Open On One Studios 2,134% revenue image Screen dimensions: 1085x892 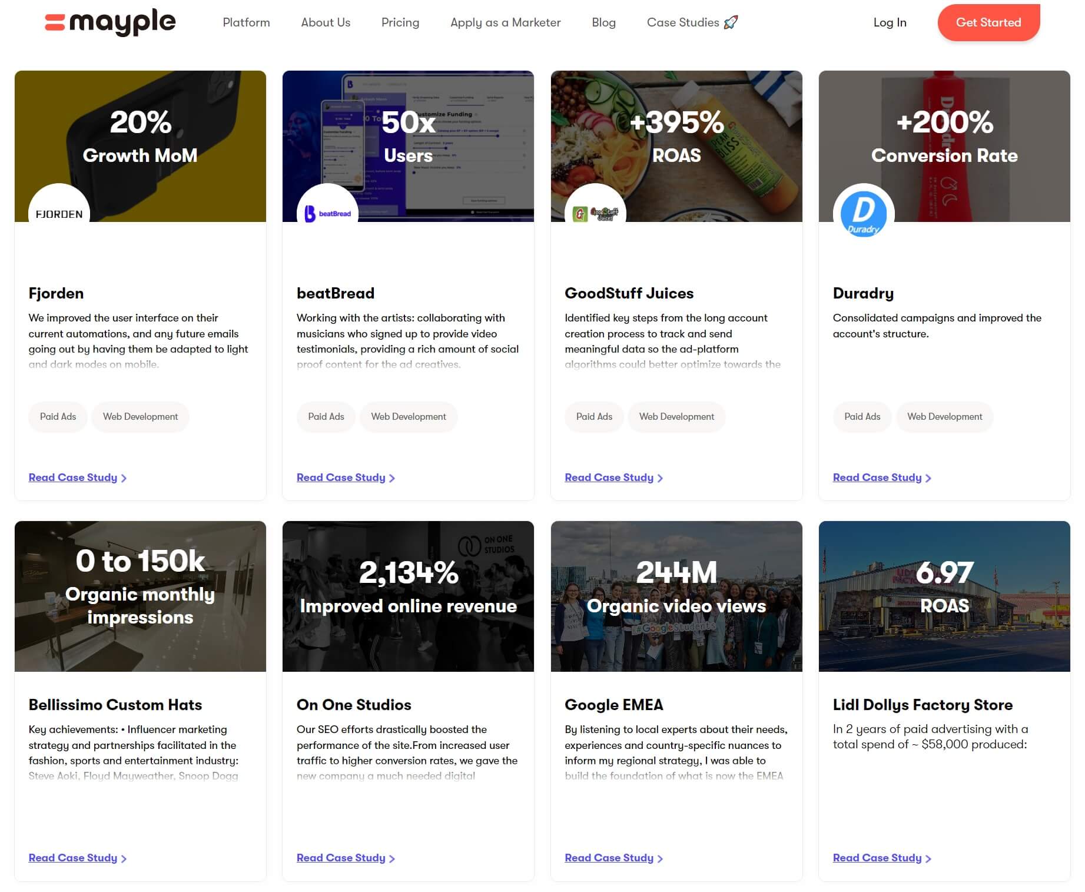(x=408, y=596)
